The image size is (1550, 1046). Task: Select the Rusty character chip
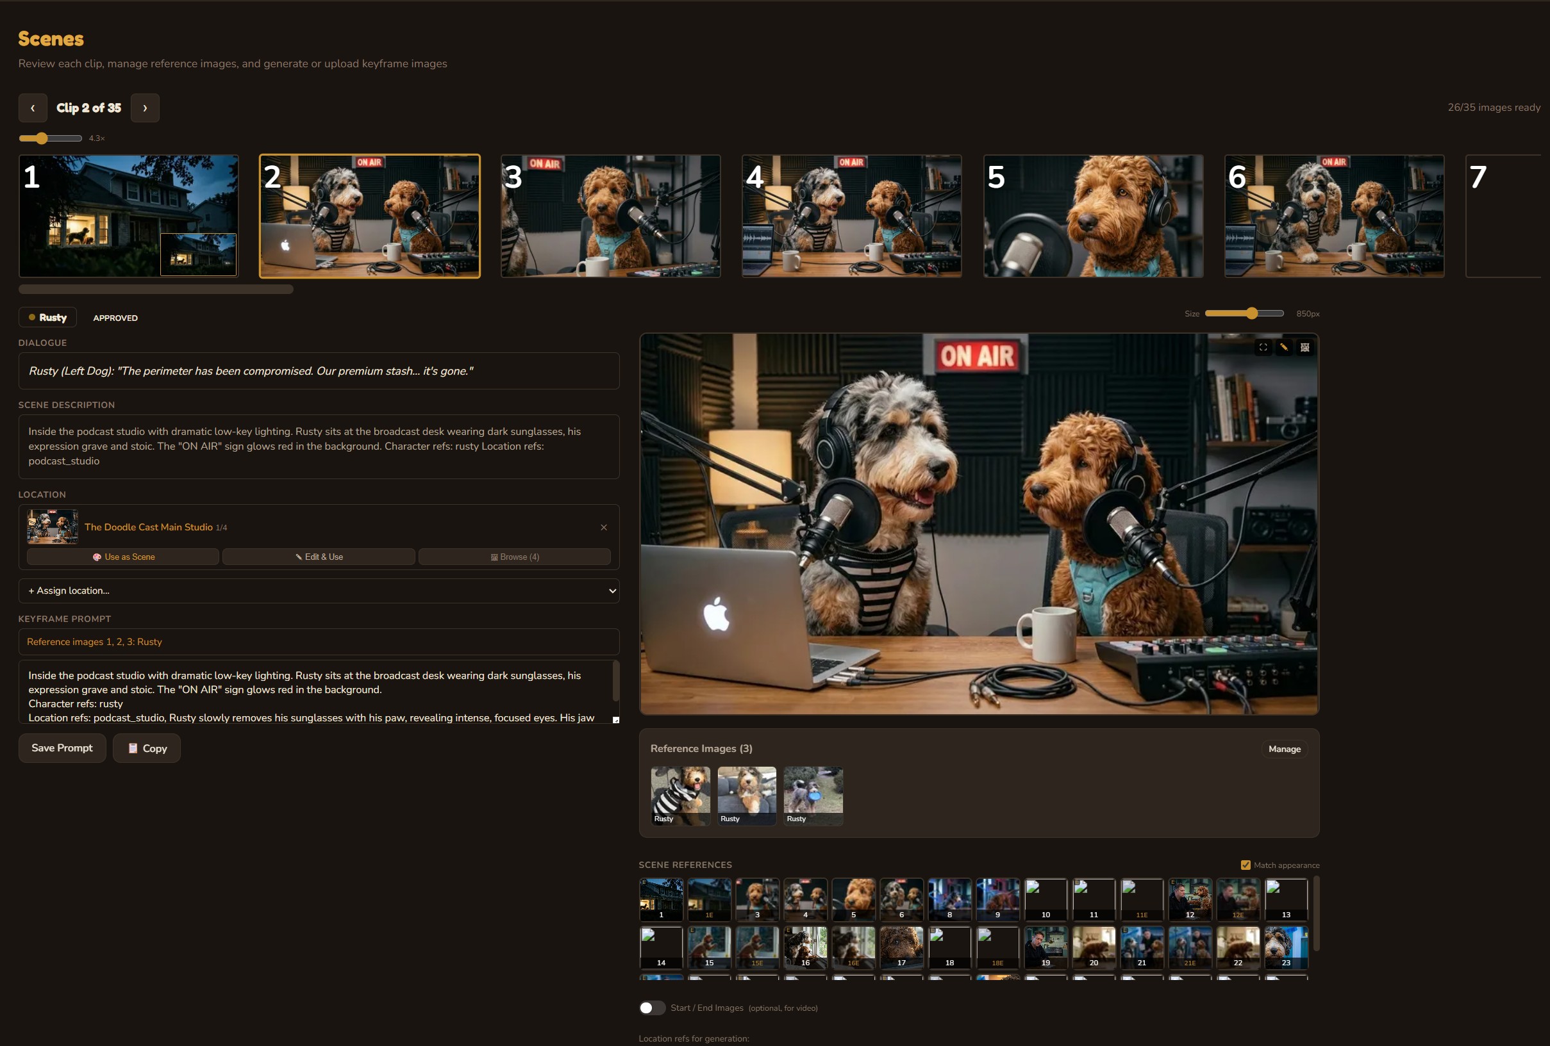pos(47,317)
